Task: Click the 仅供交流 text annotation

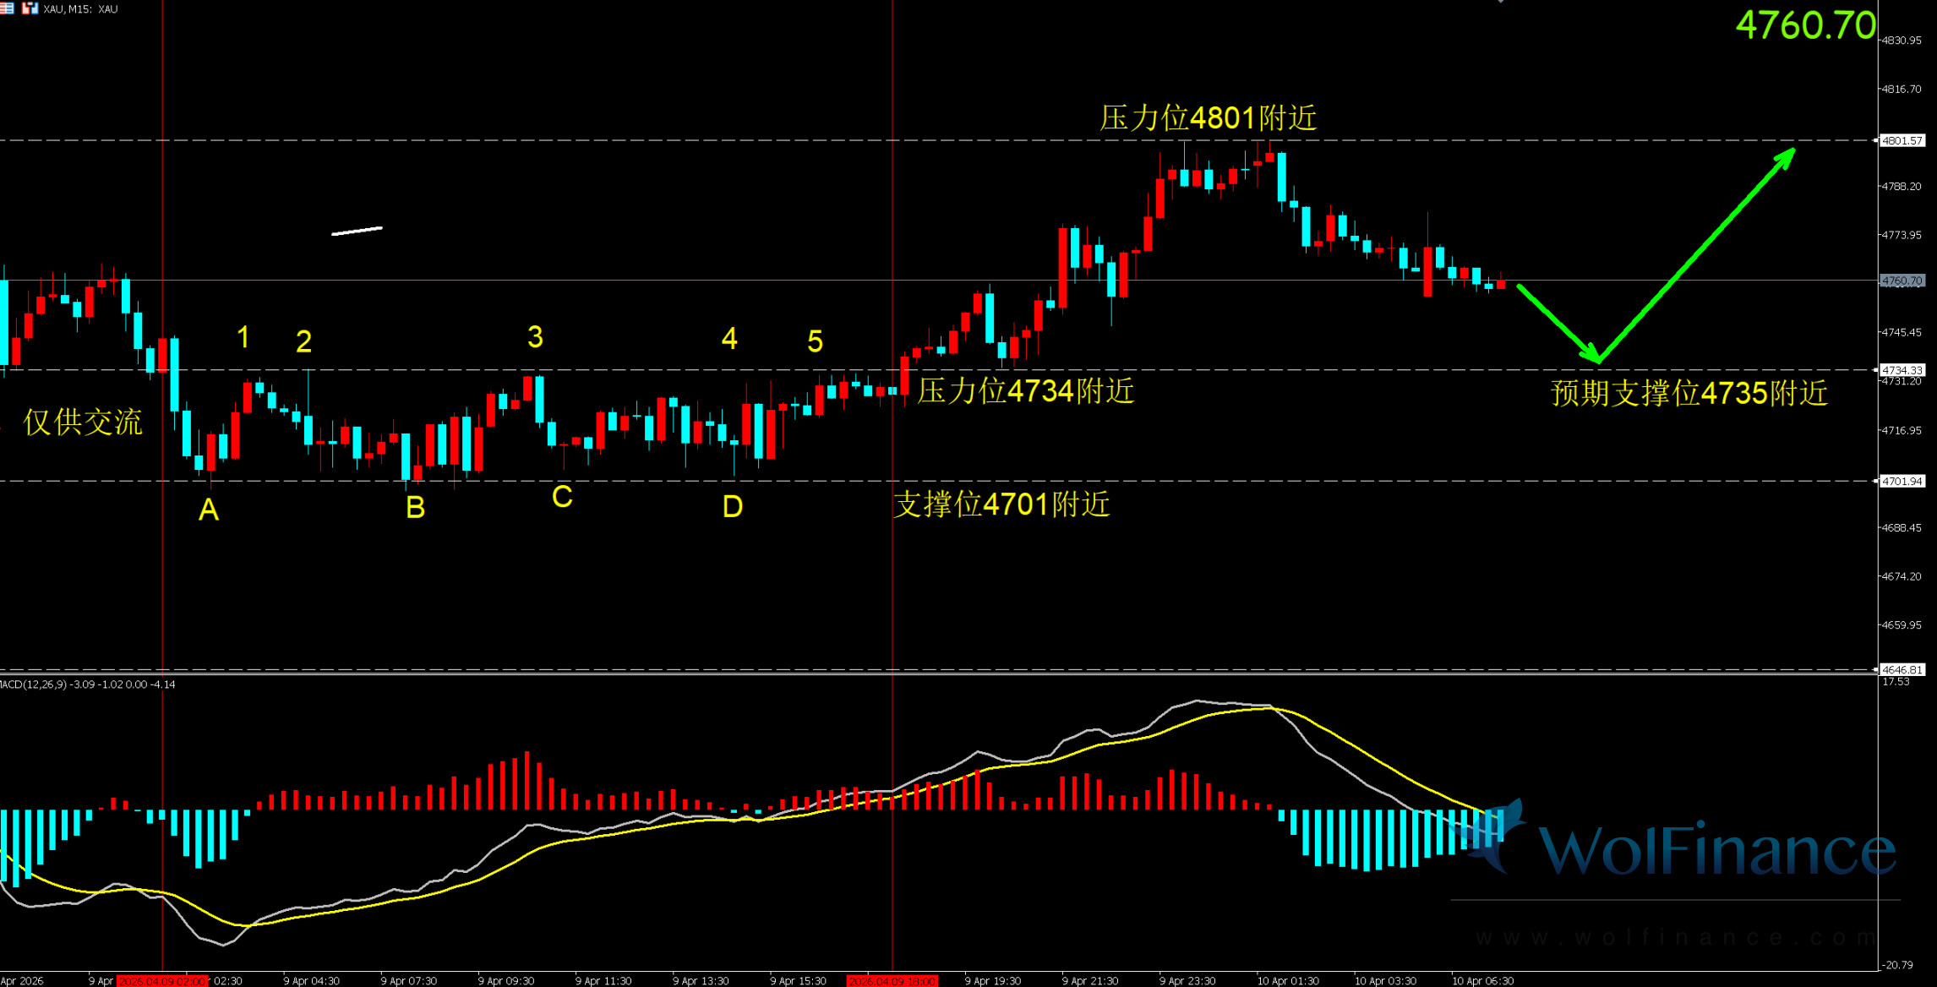Action: (82, 422)
